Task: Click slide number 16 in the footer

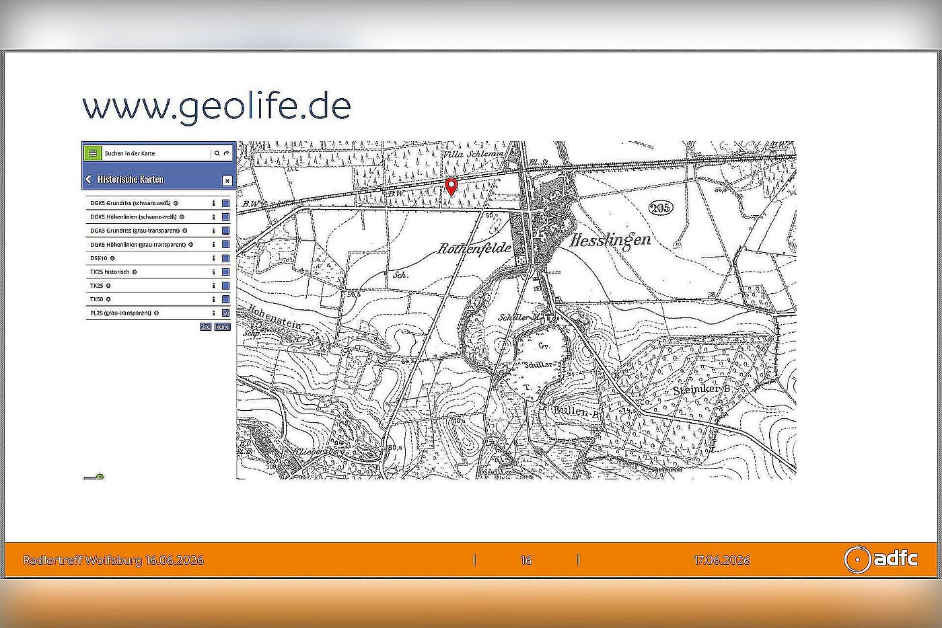Action: coord(526,560)
